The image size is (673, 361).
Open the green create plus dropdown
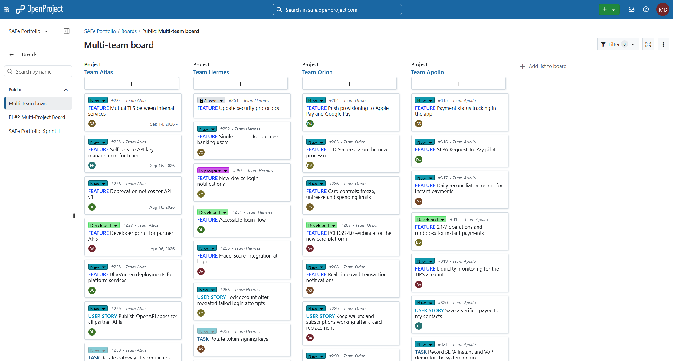point(609,9)
